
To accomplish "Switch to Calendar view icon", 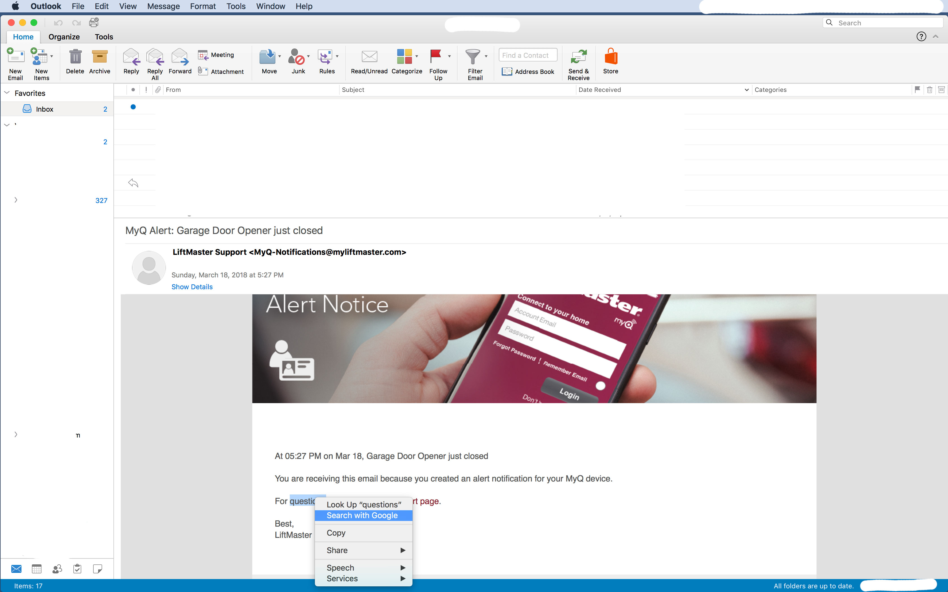I will pos(37,569).
